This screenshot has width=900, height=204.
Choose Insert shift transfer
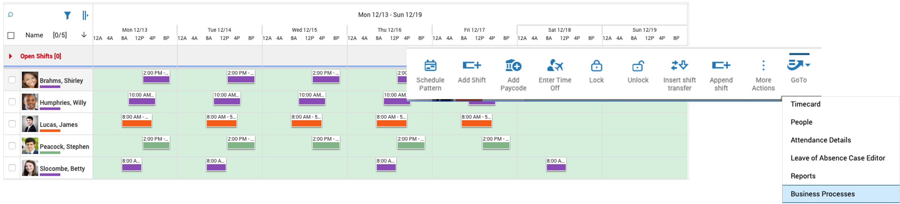point(679,66)
